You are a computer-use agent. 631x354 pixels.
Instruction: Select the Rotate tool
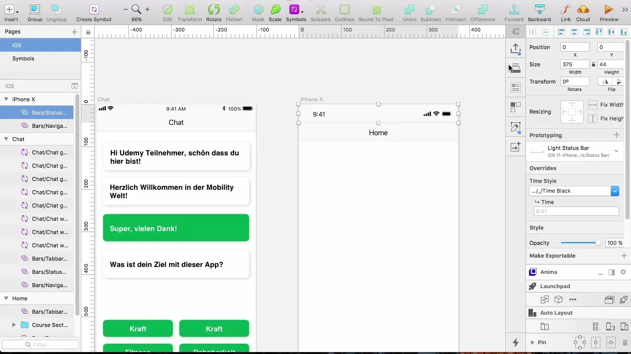click(x=214, y=9)
